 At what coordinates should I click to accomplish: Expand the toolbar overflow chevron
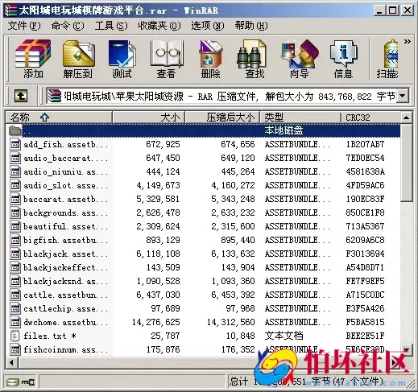pos(408,41)
